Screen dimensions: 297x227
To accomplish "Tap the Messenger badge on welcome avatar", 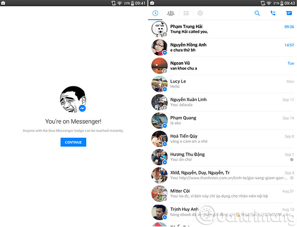I will [82, 108].
